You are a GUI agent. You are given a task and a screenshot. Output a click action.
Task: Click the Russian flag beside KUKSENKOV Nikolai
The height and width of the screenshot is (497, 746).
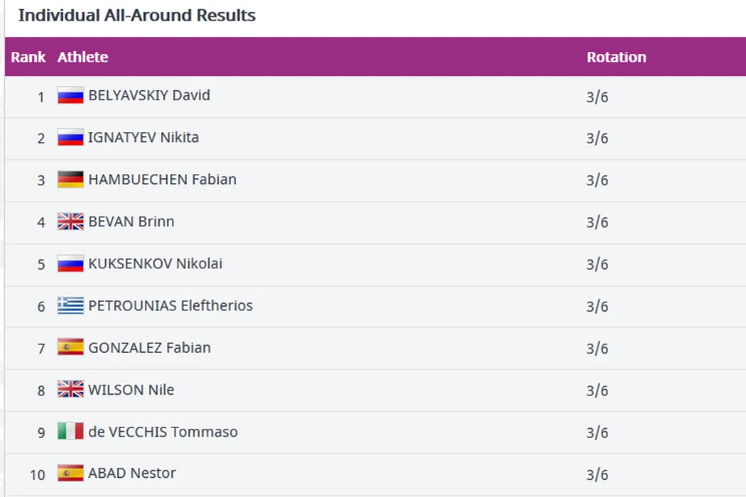pos(70,264)
